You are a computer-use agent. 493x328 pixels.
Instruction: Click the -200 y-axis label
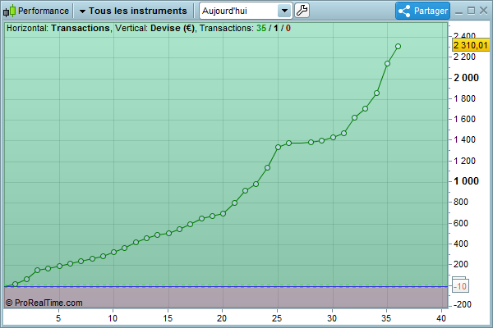pyautogui.click(x=462, y=304)
